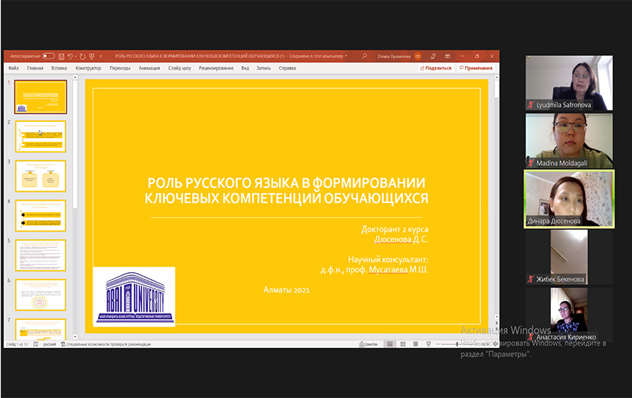This screenshot has height=398, width=632.
Task: Toggle Заметки notes pane in status bar
Action: (369, 344)
